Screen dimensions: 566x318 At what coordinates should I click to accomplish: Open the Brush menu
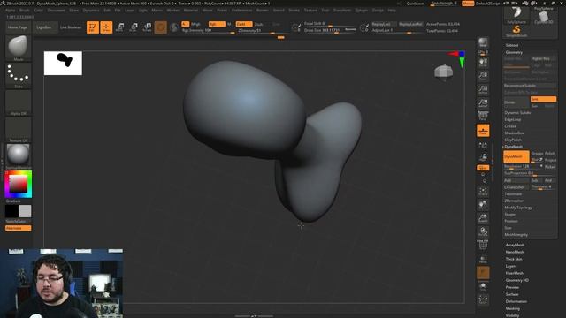click(25, 10)
